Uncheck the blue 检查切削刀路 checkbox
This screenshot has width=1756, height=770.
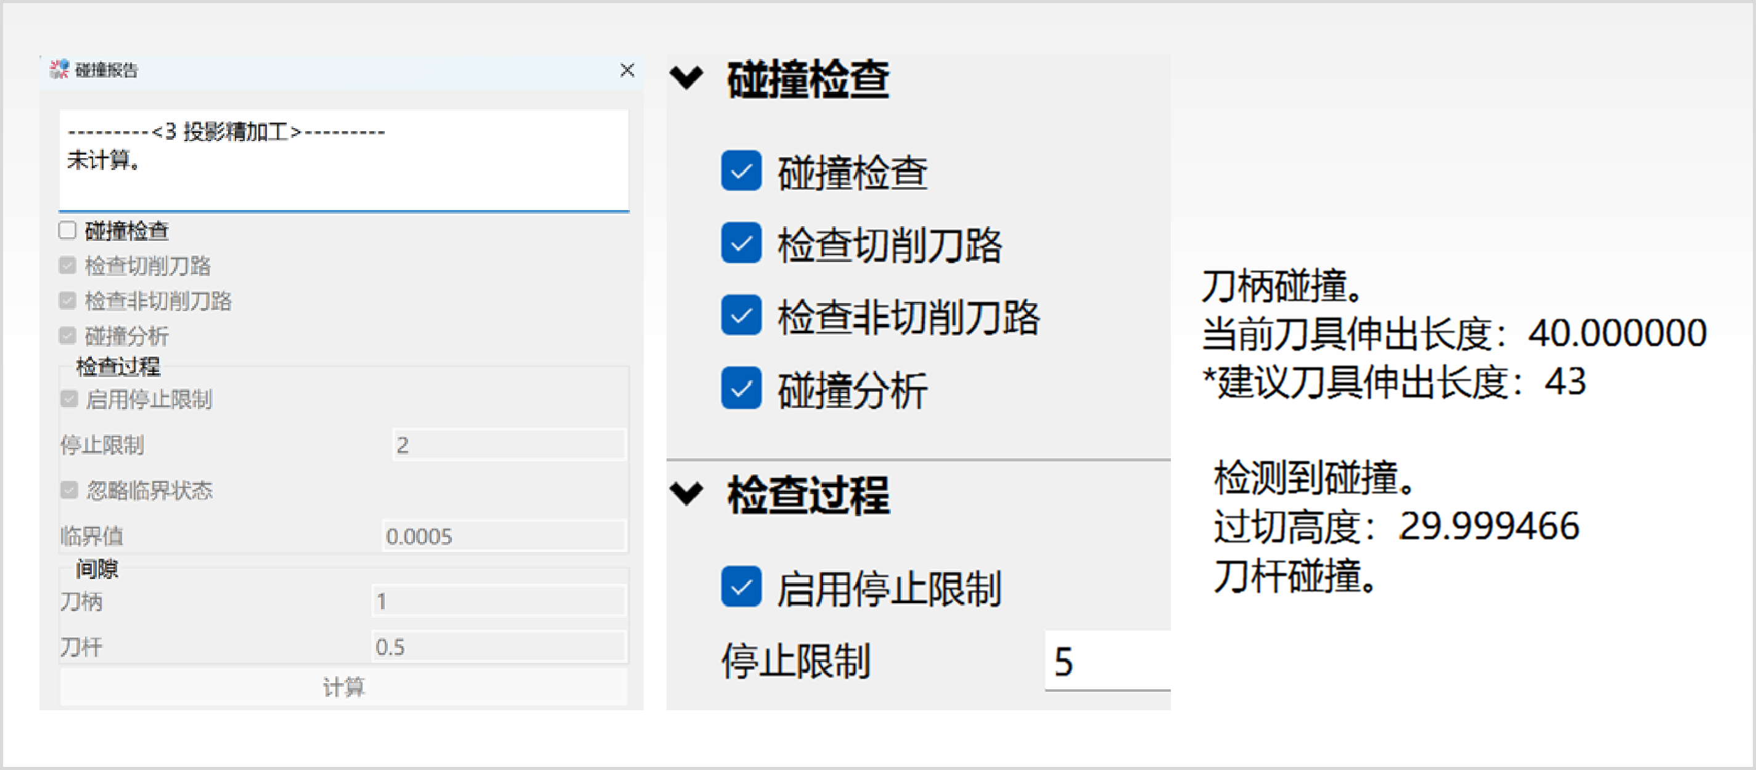pyautogui.click(x=741, y=243)
